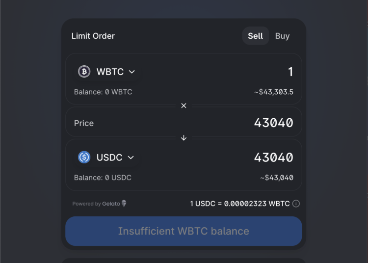This screenshot has height=263, width=368.
Task: Select the Sell order toggle
Action: [x=255, y=36]
